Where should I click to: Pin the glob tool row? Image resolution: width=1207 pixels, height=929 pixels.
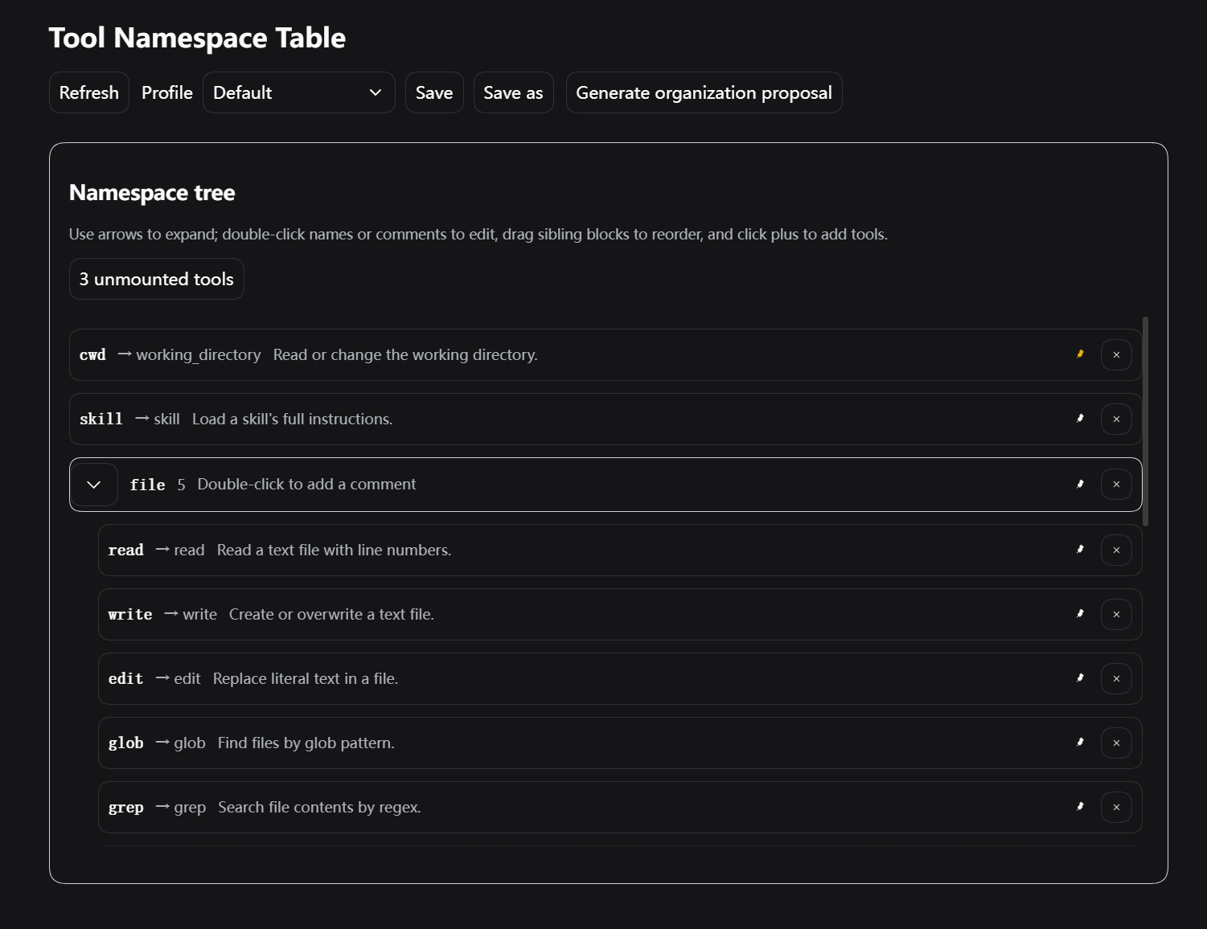[x=1080, y=743]
